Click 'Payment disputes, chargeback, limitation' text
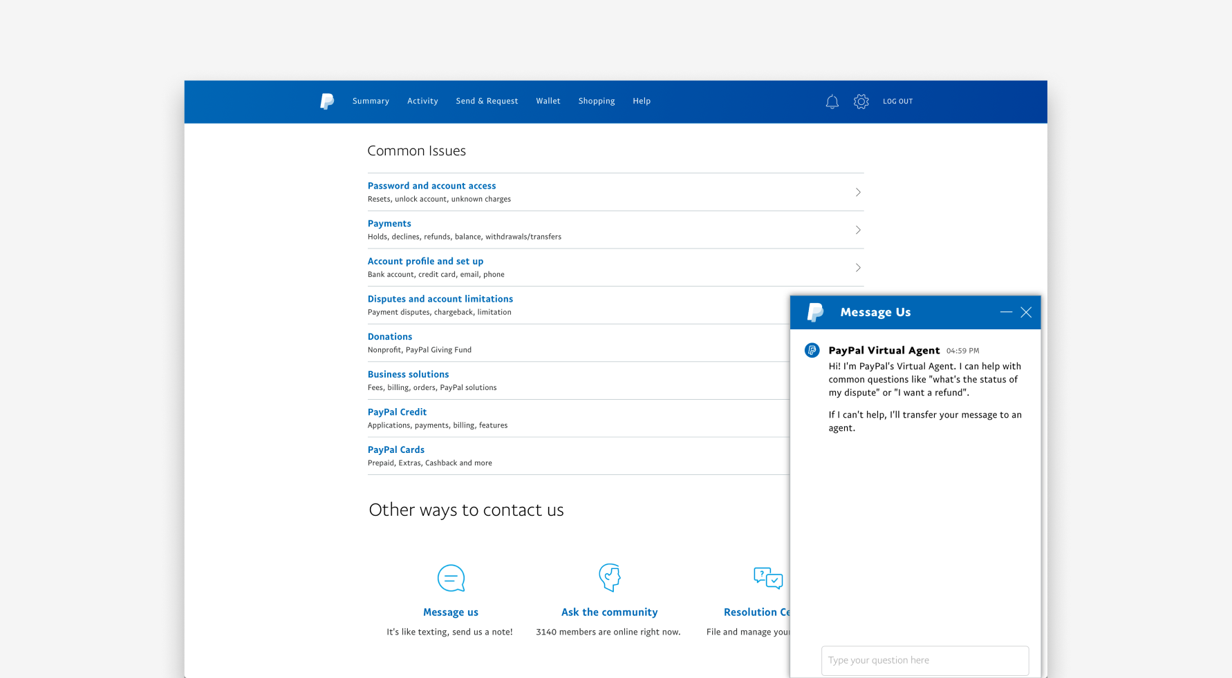This screenshot has height=678, width=1232. coord(439,312)
